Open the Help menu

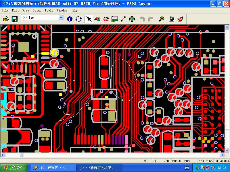(74, 11)
